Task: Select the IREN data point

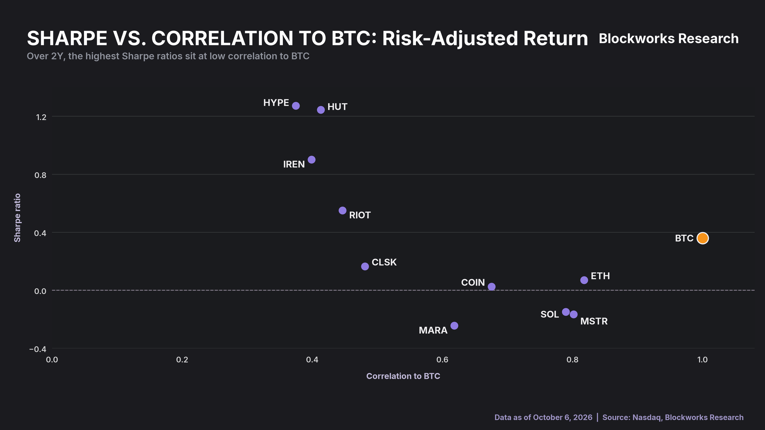Action: 312,160
